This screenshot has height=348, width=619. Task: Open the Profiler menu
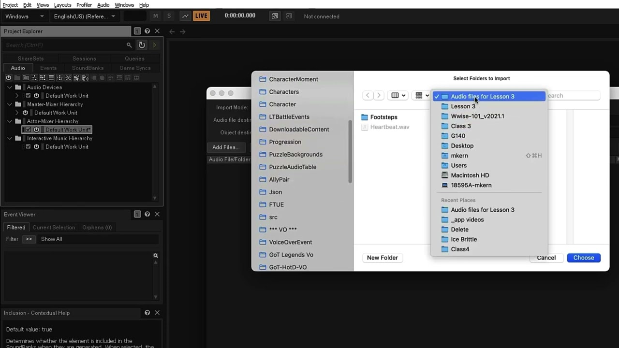pos(84,5)
